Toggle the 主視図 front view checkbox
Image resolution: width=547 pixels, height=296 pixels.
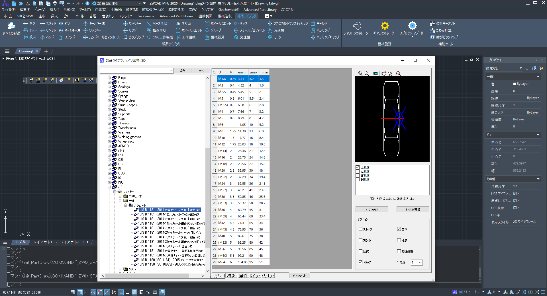[x=358, y=167]
